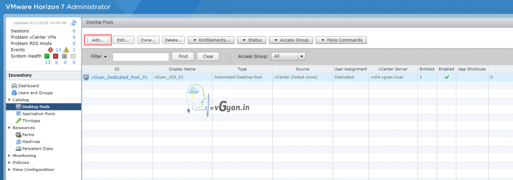
Task: Click the Dashboard icon in Inventory
Action: tap(14, 86)
